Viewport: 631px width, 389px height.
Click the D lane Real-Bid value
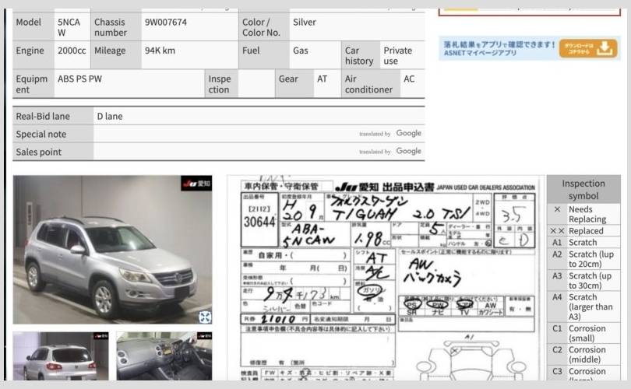110,116
